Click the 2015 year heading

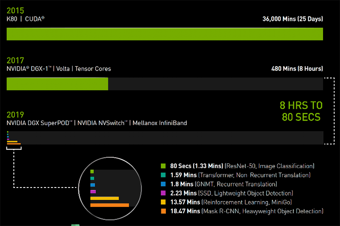[x=15, y=10]
